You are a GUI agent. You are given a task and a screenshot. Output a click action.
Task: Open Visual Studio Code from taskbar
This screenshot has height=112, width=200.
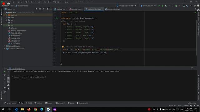[16, 109]
